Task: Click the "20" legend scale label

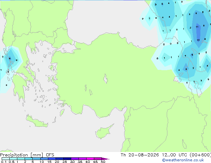Action: click(57, 162)
